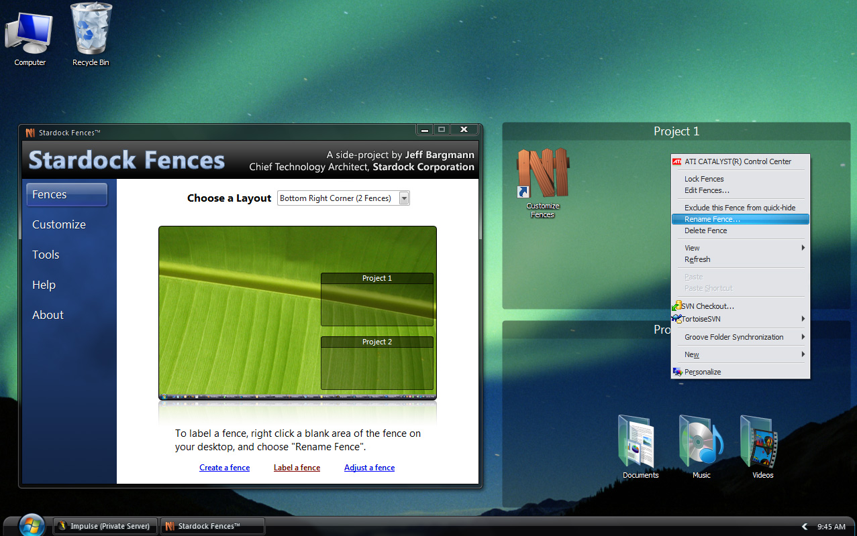Viewport: 857px width, 536px height.
Task: Open the Tools sidebar section
Action: [46, 255]
